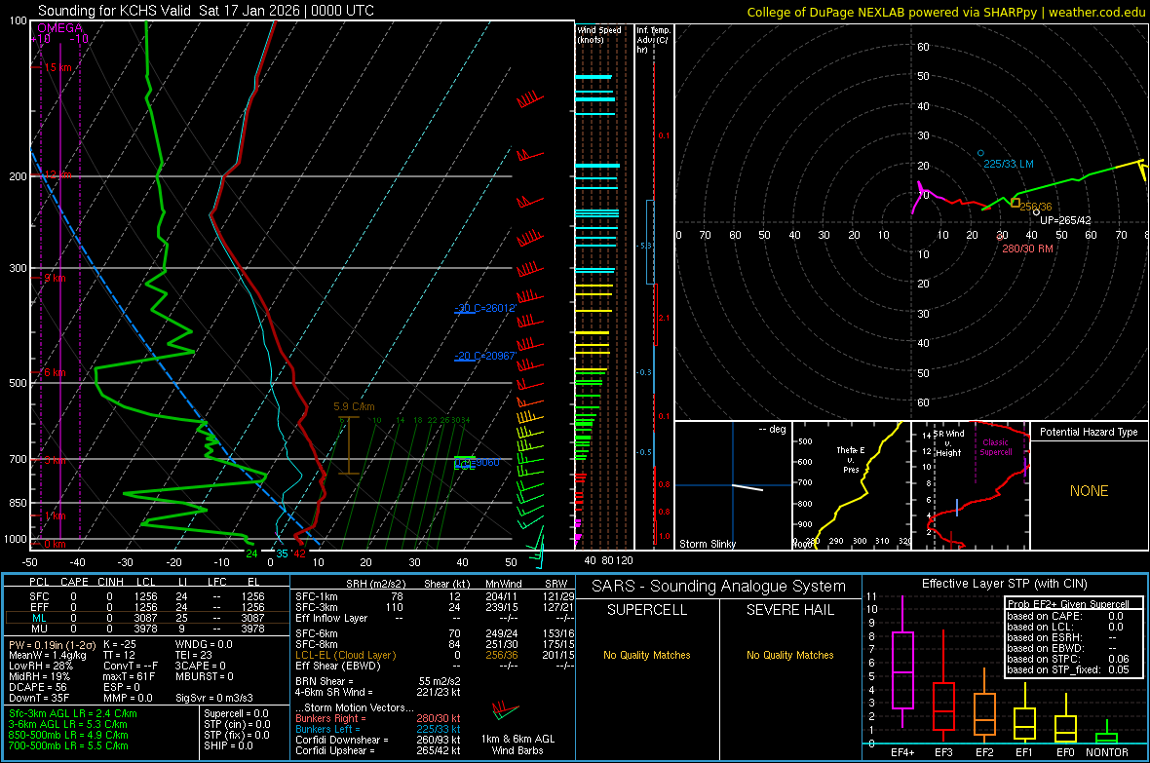Click the '700-500mb LR = 5.5 C/km' line
Image resolution: width=1150 pixels, height=763 pixels.
(68, 745)
